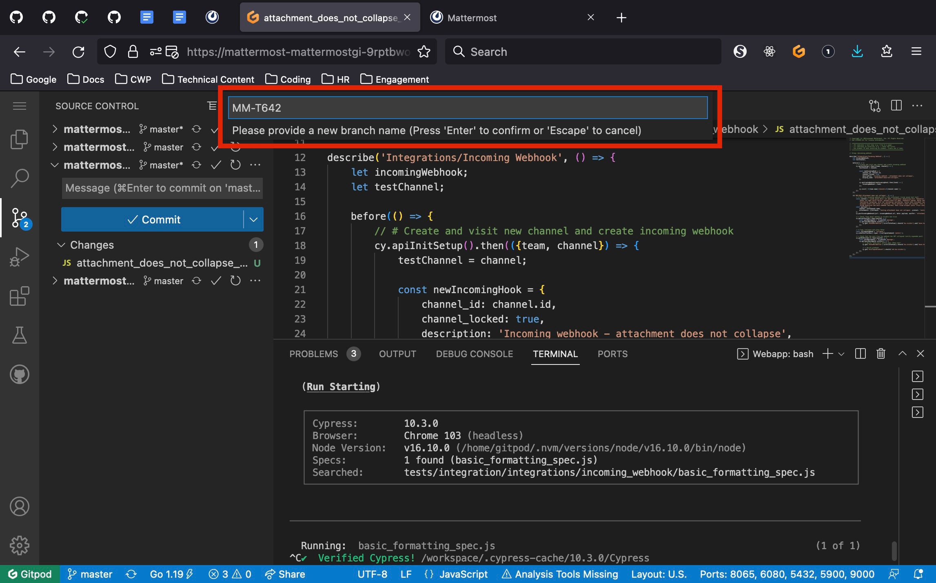Toggle split editor layout icon
This screenshot has width=936, height=583.
[896, 106]
